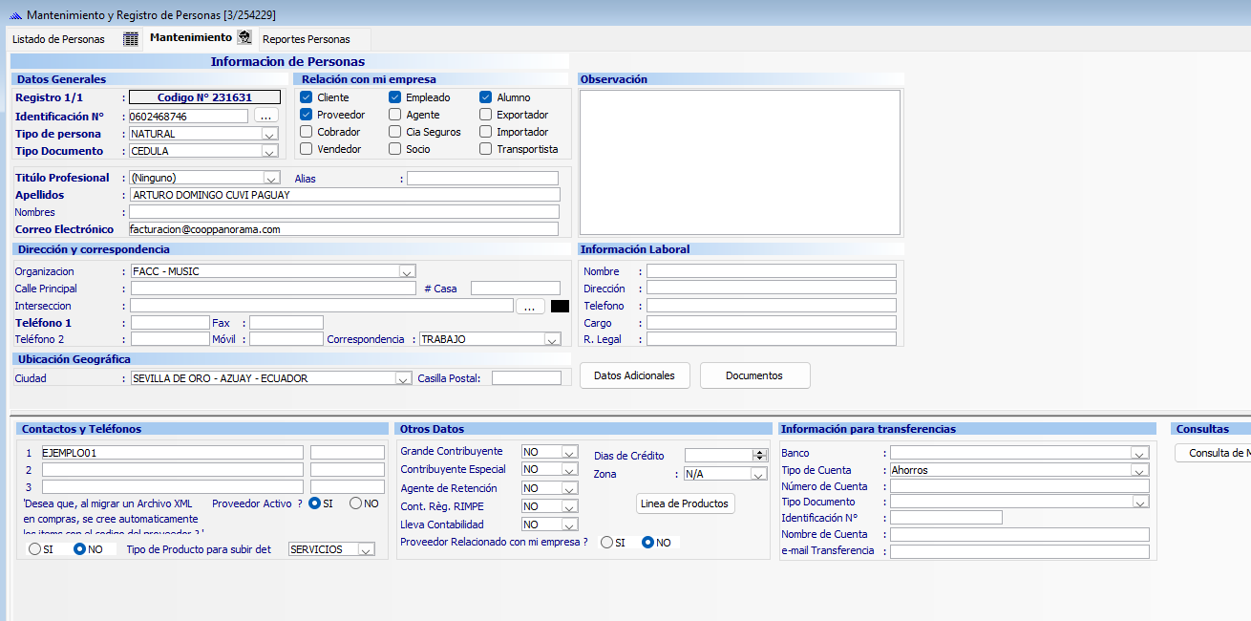
Task: Select SI for Proveedor Relacionado con mi empresa
Action: tap(606, 543)
